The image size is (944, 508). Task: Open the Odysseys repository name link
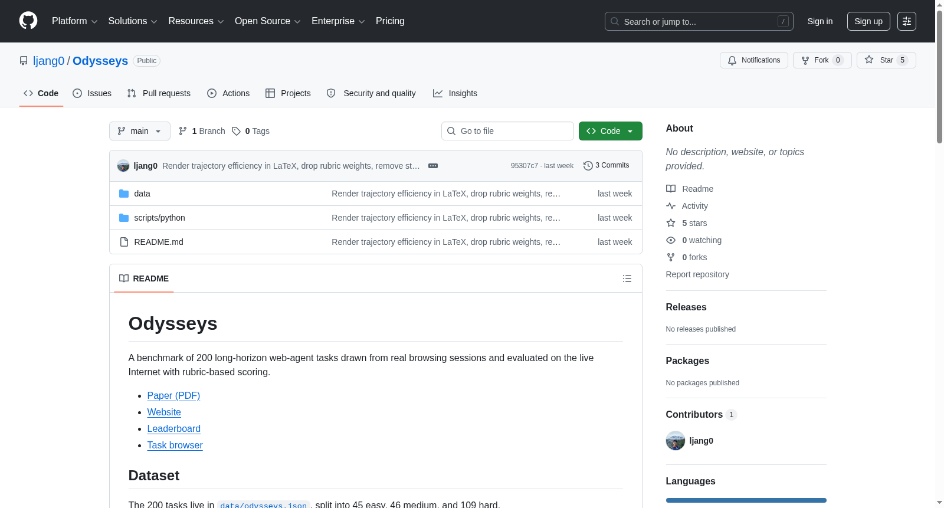[x=100, y=61]
